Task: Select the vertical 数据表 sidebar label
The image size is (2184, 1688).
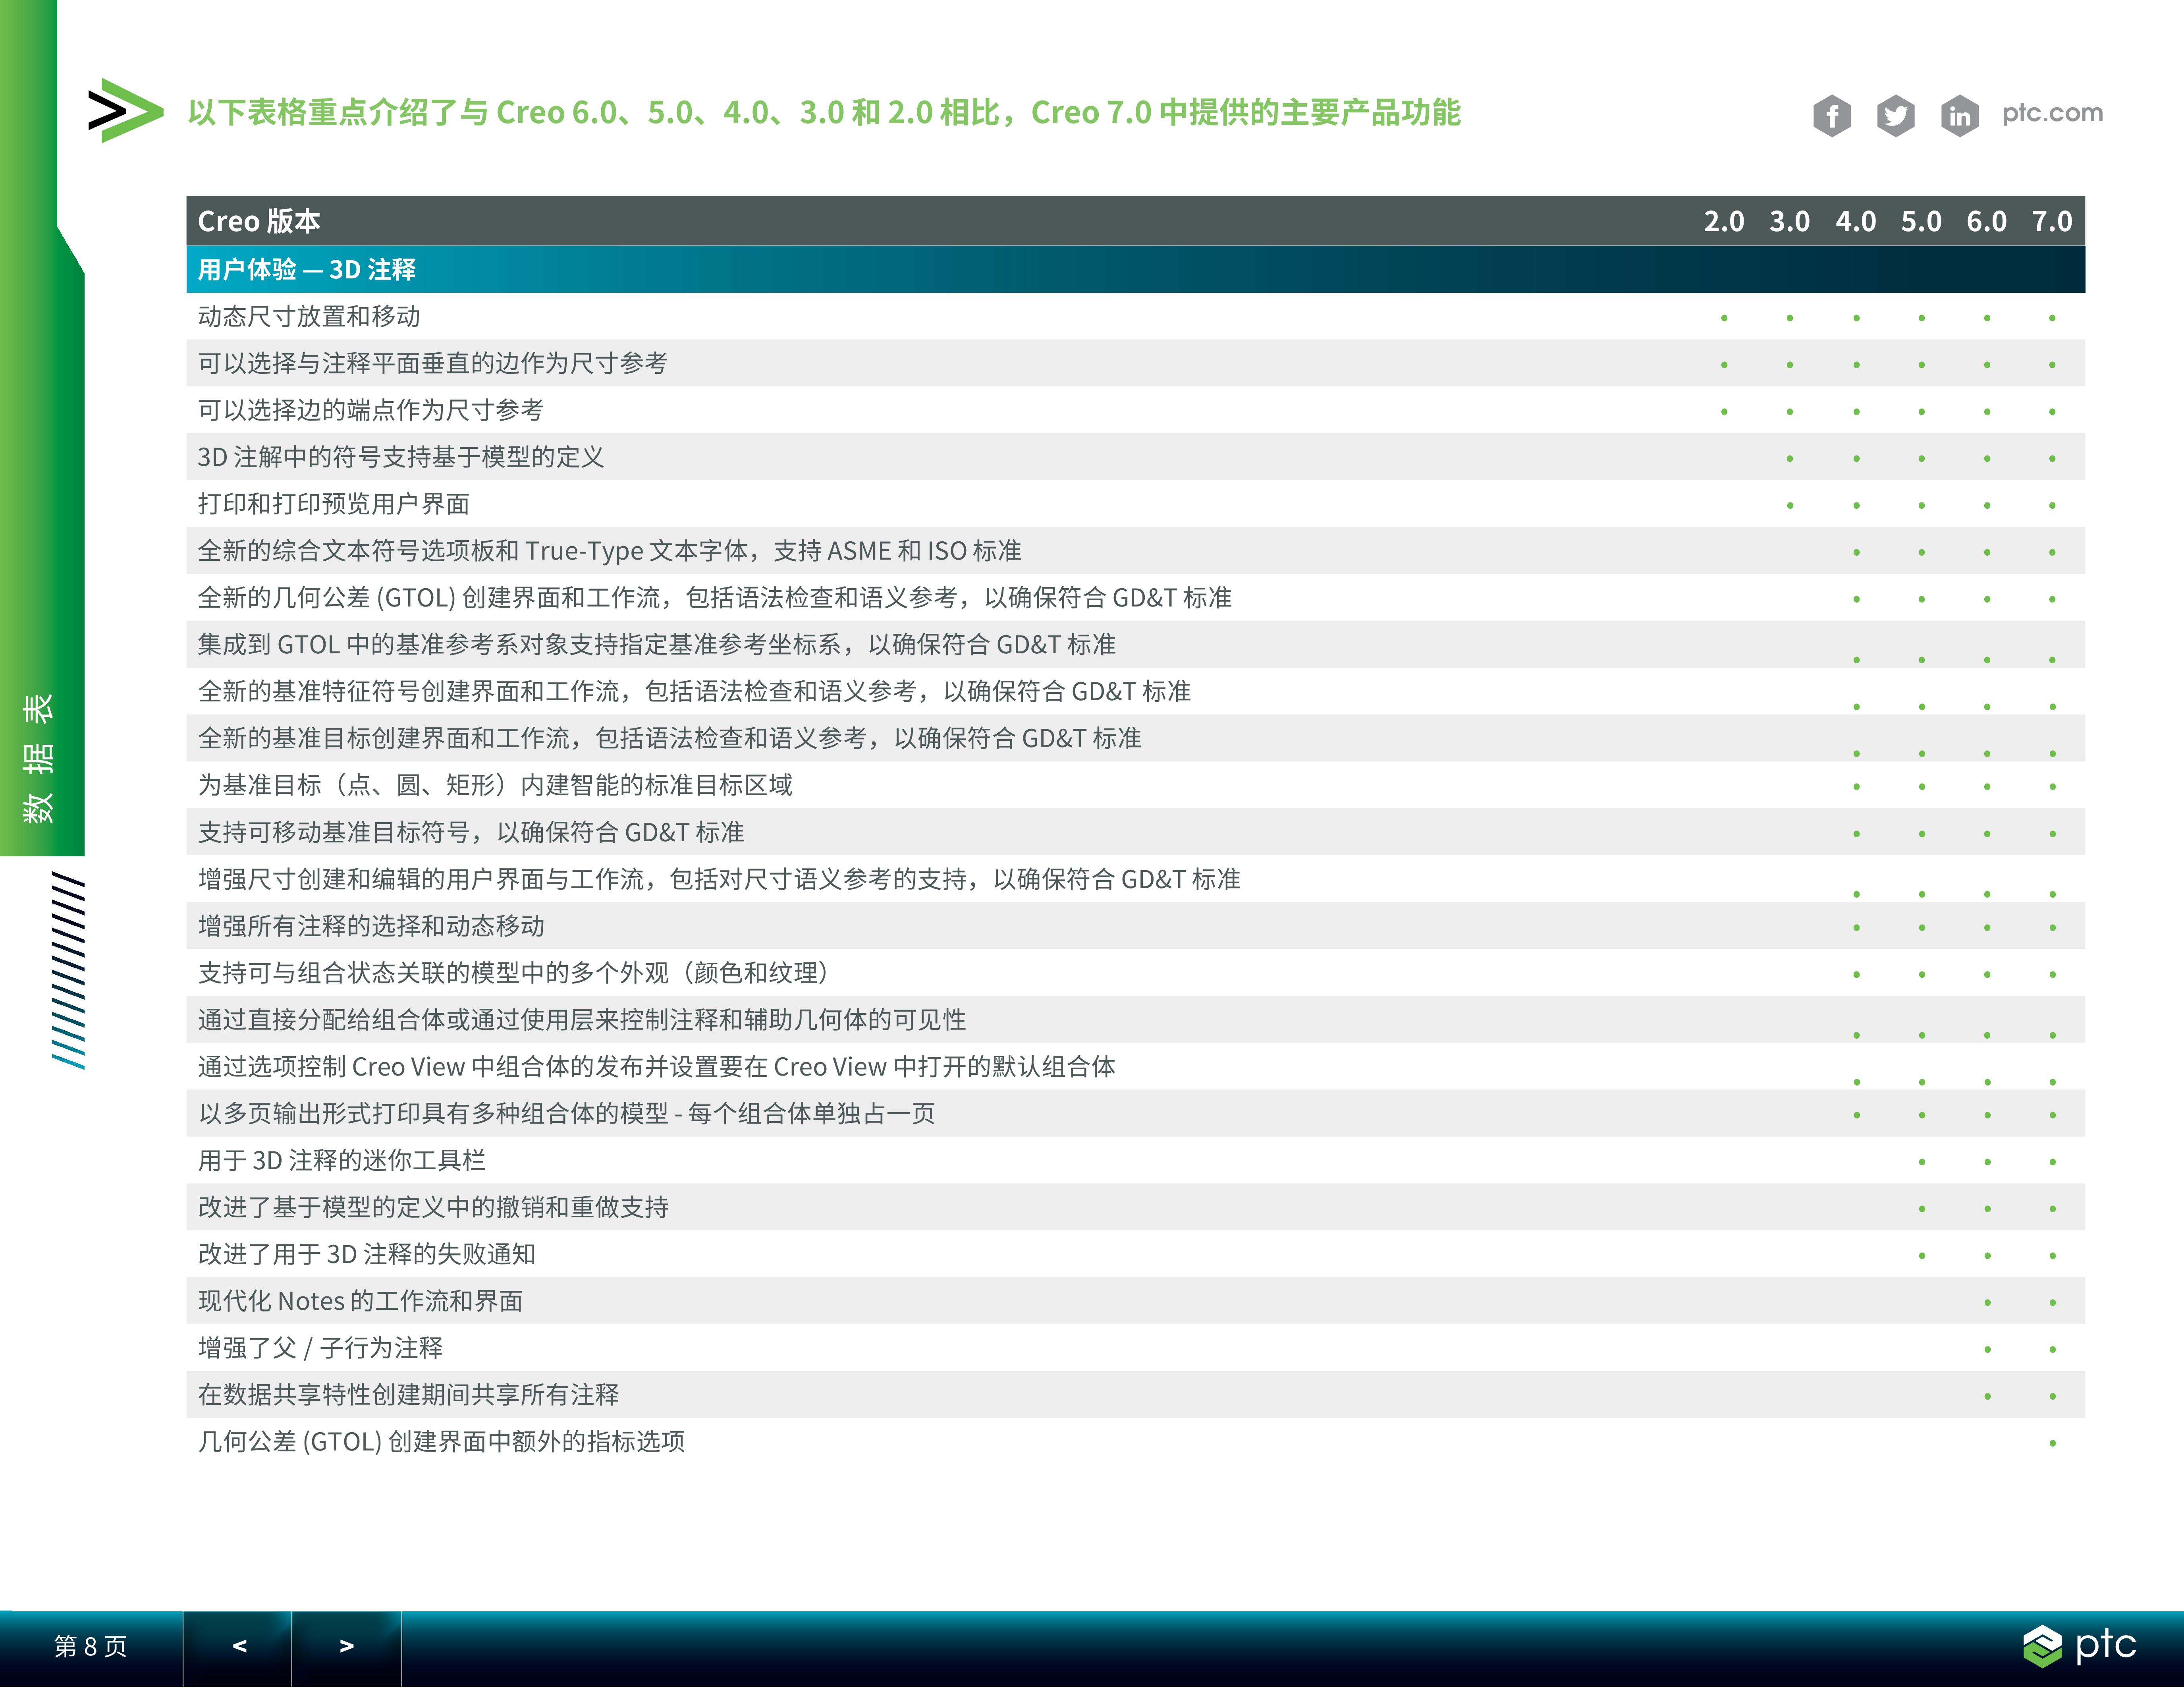Action: [38, 759]
